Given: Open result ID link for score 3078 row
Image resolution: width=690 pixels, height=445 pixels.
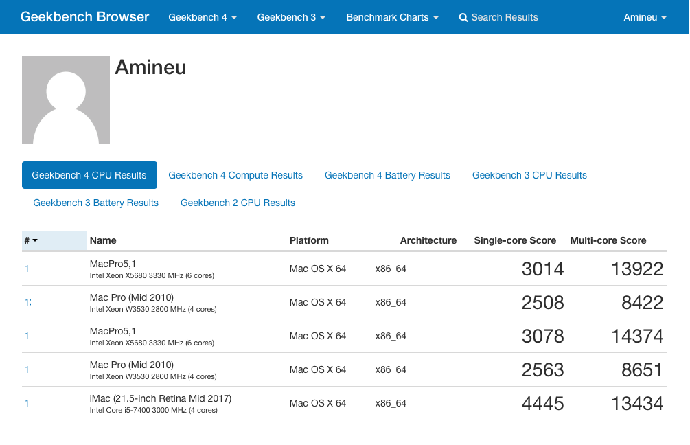Looking at the screenshot, I should point(27,336).
